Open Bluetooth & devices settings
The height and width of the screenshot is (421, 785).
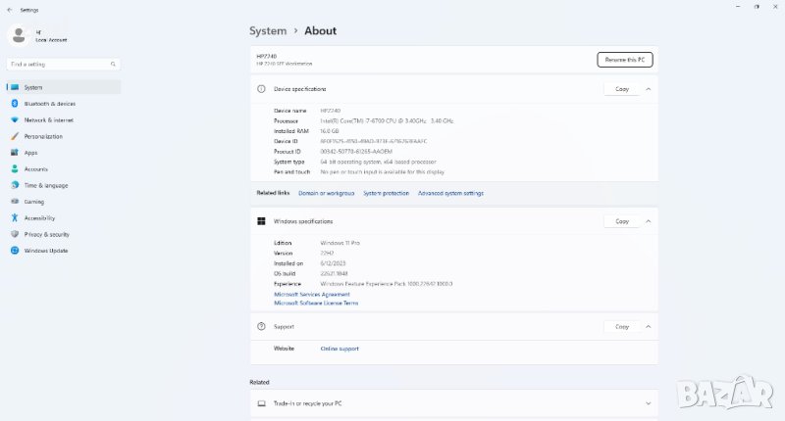click(49, 103)
